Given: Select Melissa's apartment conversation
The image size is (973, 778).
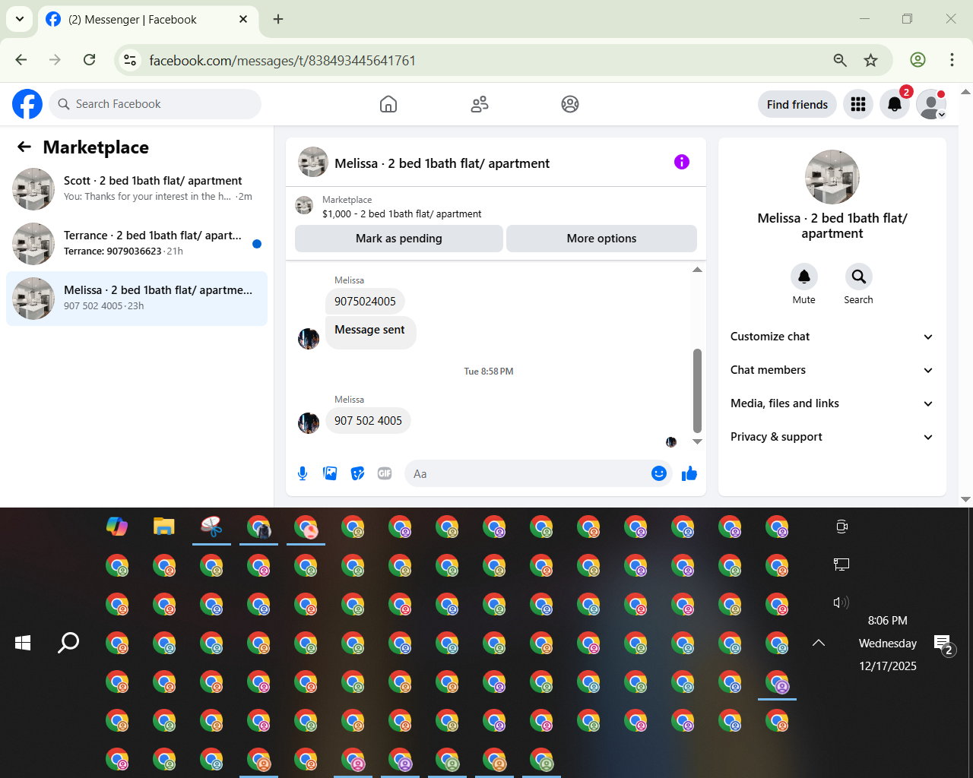Looking at the screenshot, I should pyautogui.click(x=137, y=299).
